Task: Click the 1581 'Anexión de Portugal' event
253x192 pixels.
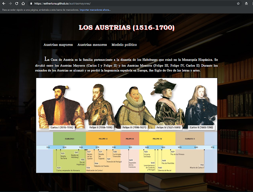Action: click(114, 160)
